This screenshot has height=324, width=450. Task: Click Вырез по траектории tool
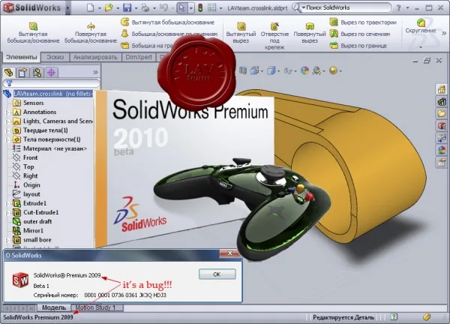coord(363,22)
